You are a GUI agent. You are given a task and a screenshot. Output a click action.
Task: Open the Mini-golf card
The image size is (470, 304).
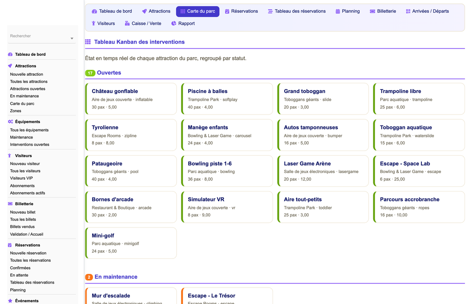(131, 243)
